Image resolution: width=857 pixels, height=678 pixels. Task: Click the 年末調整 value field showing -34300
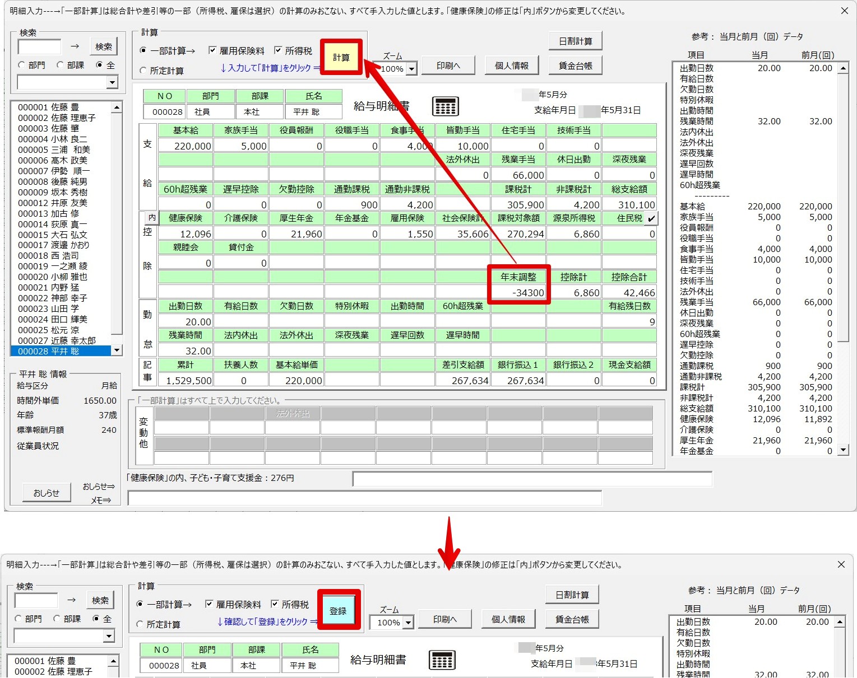(x=519, y=292)
